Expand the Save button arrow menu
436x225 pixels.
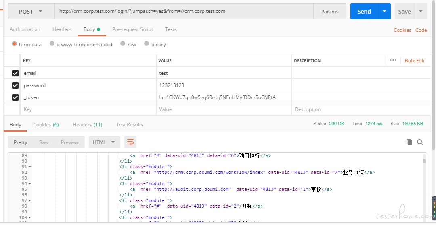(x=421, y=11)
